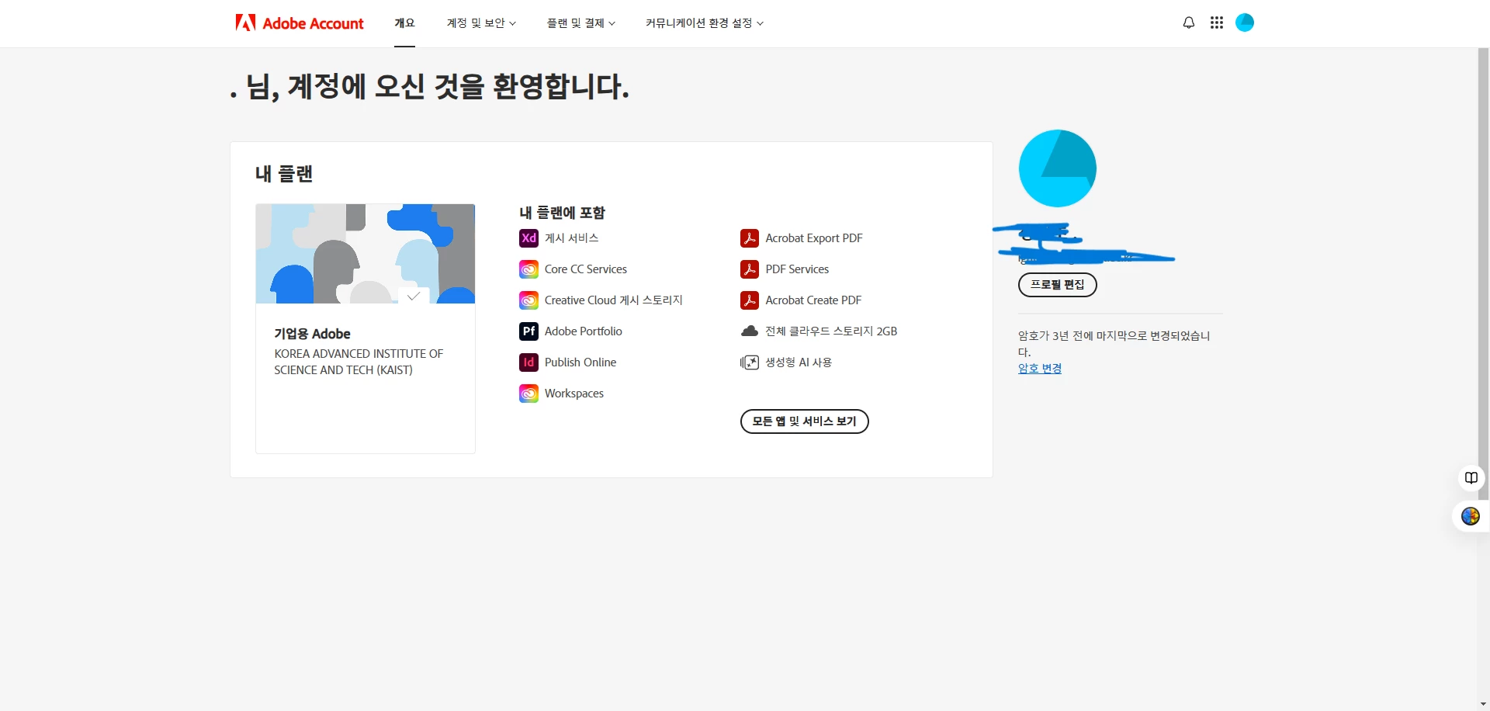Click the 게시 서비스 label
Screen dimensions: 1490x711
tap(571, 238)
